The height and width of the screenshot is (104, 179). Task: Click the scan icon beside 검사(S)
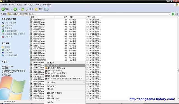46,68
